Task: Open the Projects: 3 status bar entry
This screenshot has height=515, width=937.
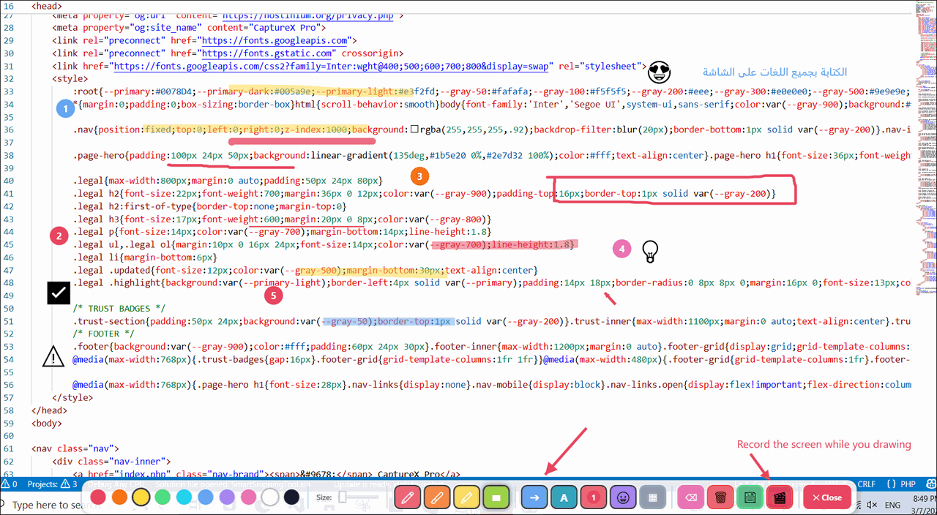Action: pyautogui.click(x=52, y=484)
